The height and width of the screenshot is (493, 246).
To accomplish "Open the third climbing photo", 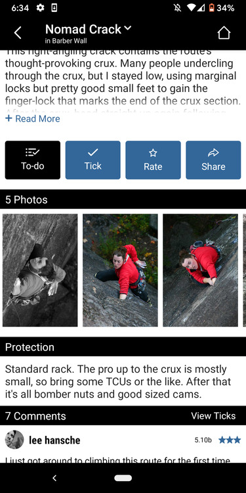I will point(200,270).
